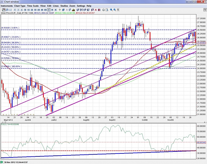Open the Settings menu

(x=81, y=6)
